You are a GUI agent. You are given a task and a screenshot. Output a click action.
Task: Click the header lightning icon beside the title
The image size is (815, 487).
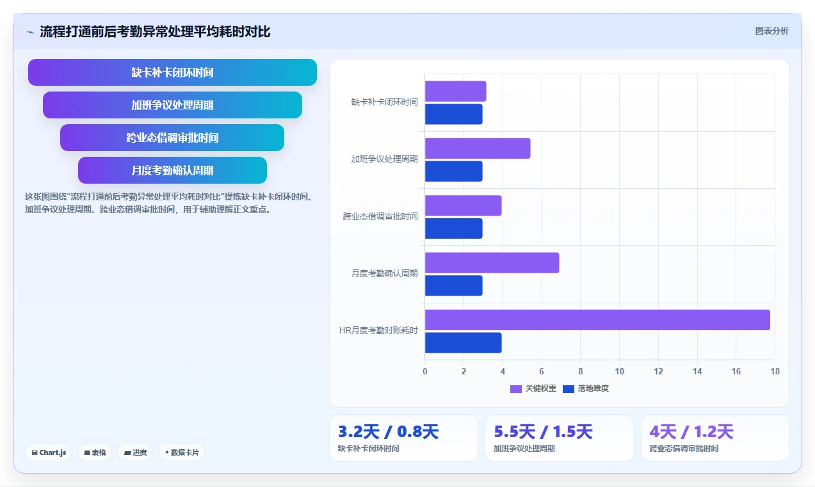coord(30,32)
